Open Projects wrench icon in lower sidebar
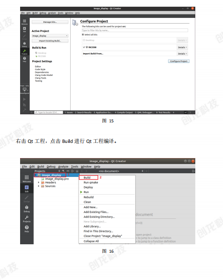223x280 pixels. (x=27, y=218)
